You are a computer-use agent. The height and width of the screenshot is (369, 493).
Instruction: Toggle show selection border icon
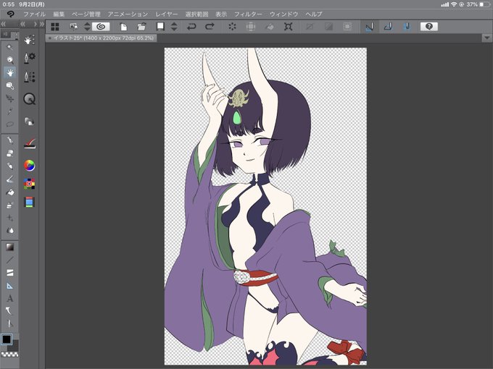(347, 27)
